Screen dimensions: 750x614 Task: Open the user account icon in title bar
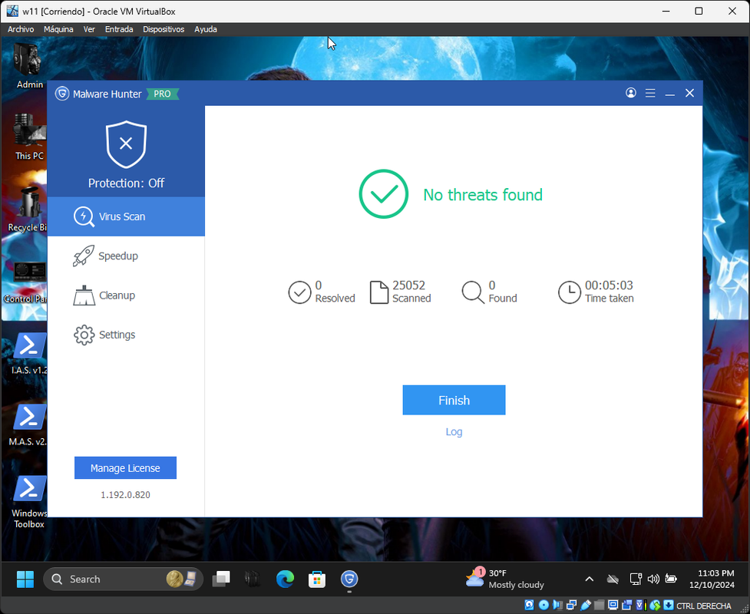(x=631, y=93)
